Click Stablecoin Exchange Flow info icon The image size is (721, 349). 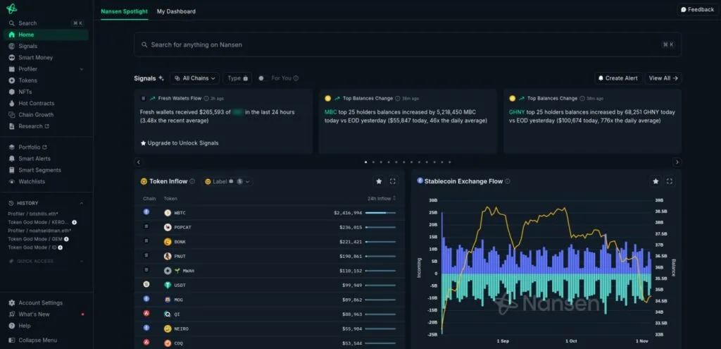(x=508, y=181)
